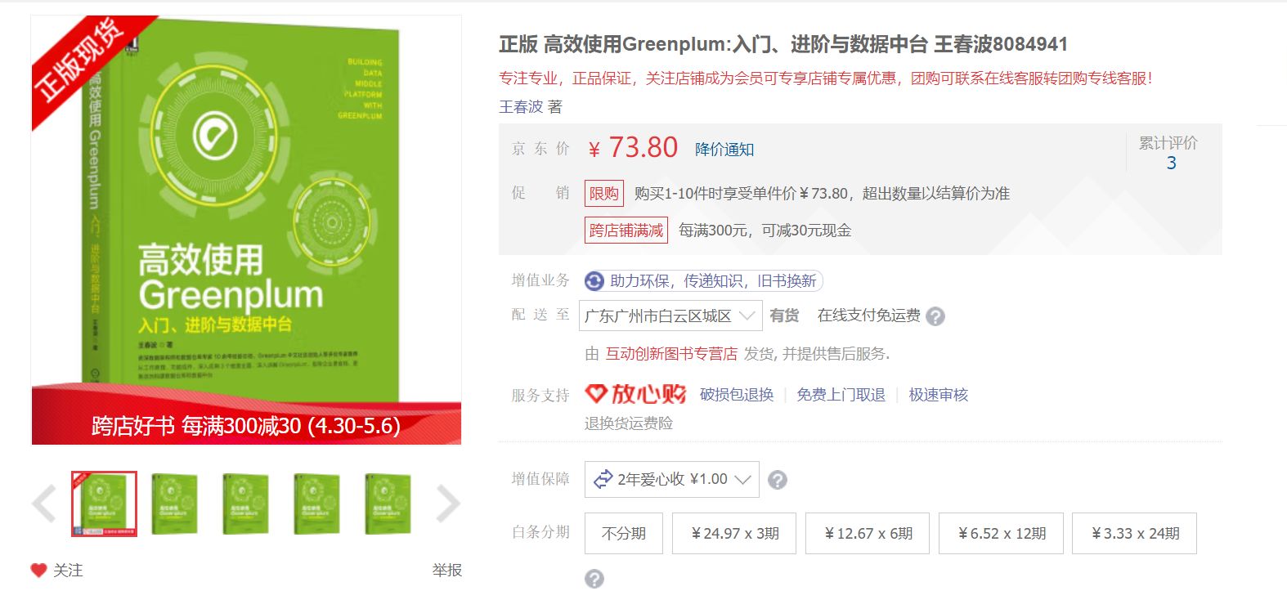Click 举报 report link

click(447, 570)
